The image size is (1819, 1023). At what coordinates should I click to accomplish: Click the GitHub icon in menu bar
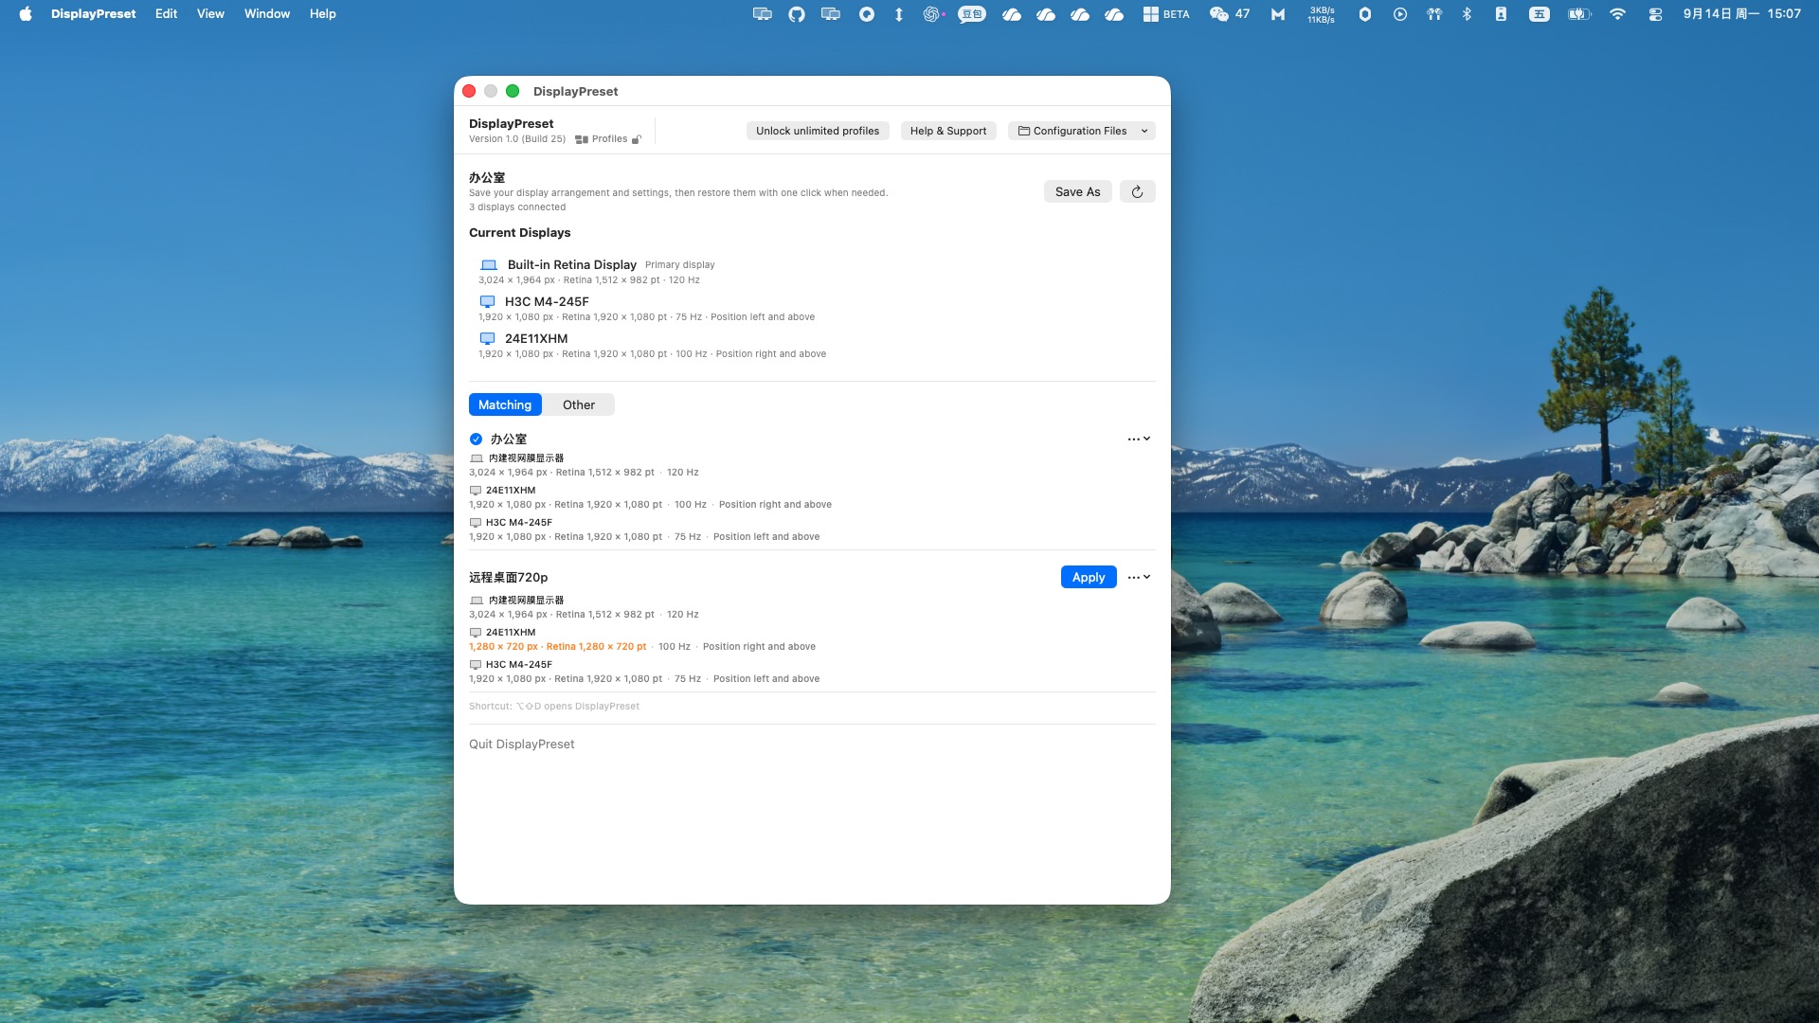[797, 14]
